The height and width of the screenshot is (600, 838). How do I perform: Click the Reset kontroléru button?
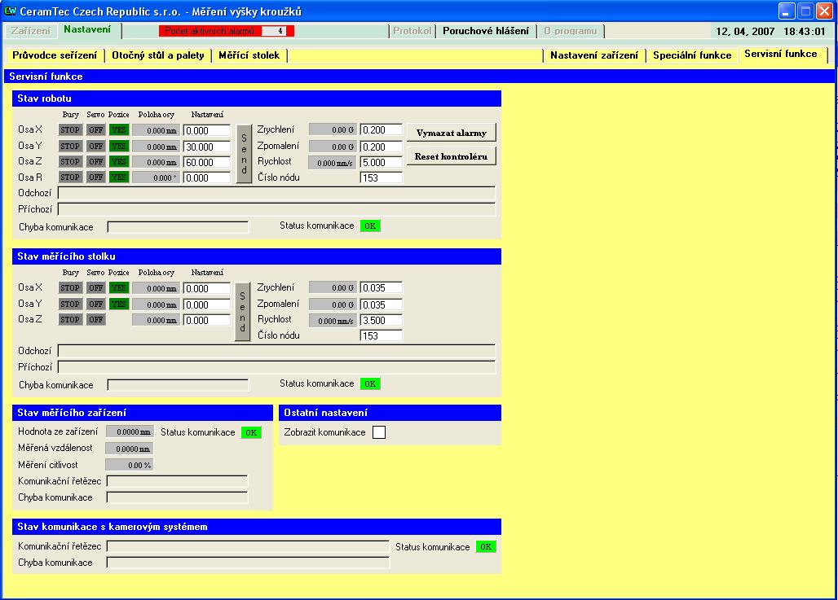click(x=451, y=156)
